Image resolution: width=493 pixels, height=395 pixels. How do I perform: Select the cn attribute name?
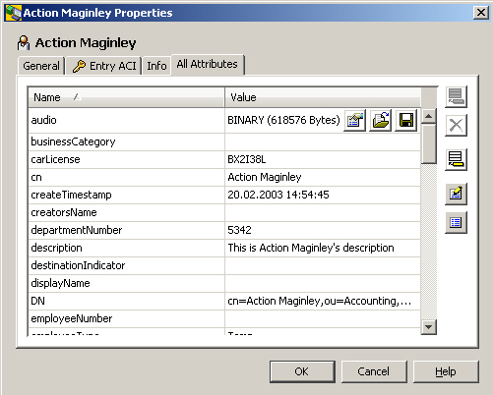pos(126,177)
